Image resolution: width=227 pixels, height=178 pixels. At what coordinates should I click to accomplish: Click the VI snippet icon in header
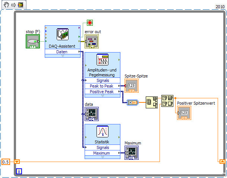pos(21,5)
